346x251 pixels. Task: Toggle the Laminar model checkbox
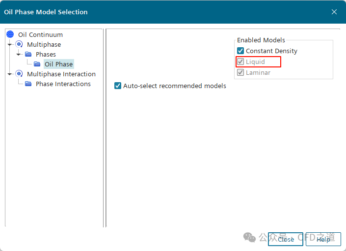[240, 72]
